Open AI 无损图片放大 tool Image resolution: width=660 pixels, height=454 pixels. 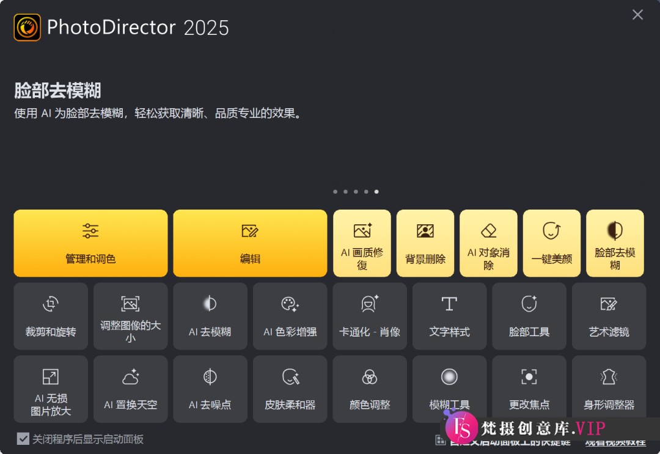(51, 389)
